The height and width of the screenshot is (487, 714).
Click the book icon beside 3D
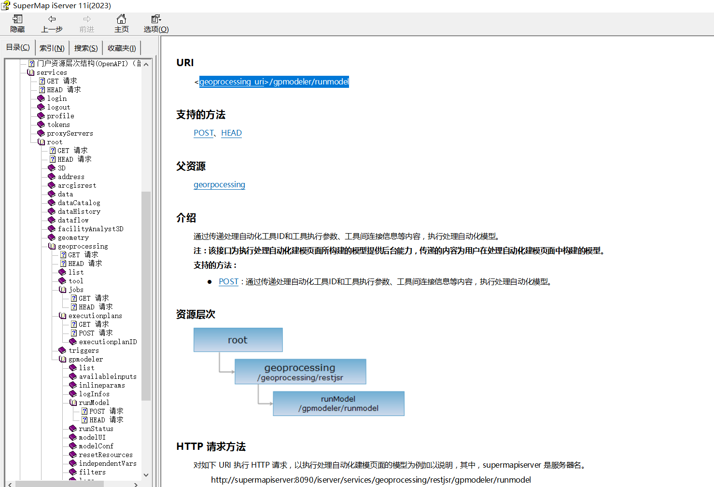[x=52, y=168]
